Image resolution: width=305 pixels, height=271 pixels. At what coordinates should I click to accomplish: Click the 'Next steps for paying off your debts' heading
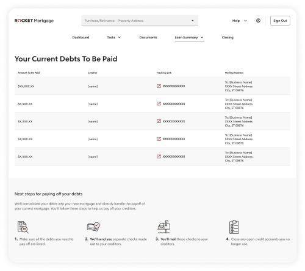[48, 194]
